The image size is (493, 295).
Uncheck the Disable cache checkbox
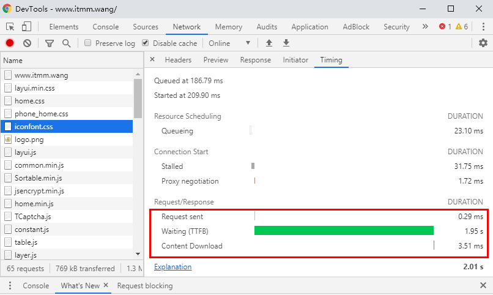145,43
